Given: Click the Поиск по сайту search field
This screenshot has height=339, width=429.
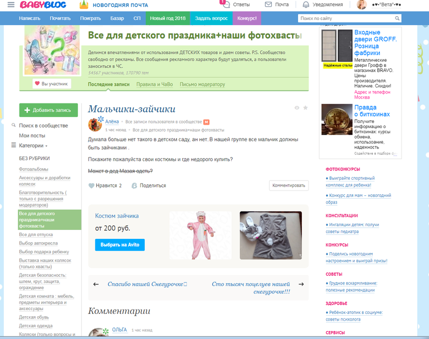Looking at the screenshot, I should [x=345, y=18].
